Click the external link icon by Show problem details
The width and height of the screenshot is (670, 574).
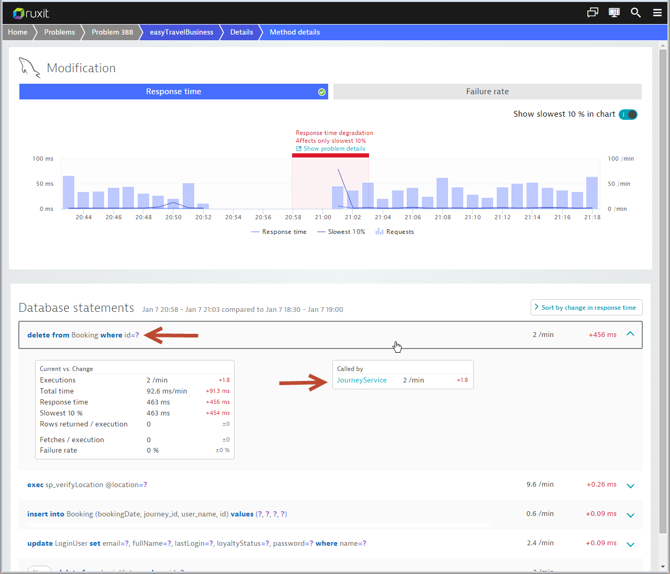click(299, 149)
